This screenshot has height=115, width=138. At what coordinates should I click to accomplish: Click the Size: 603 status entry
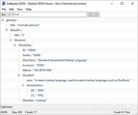pyautogui.click(x=17, y=112)
